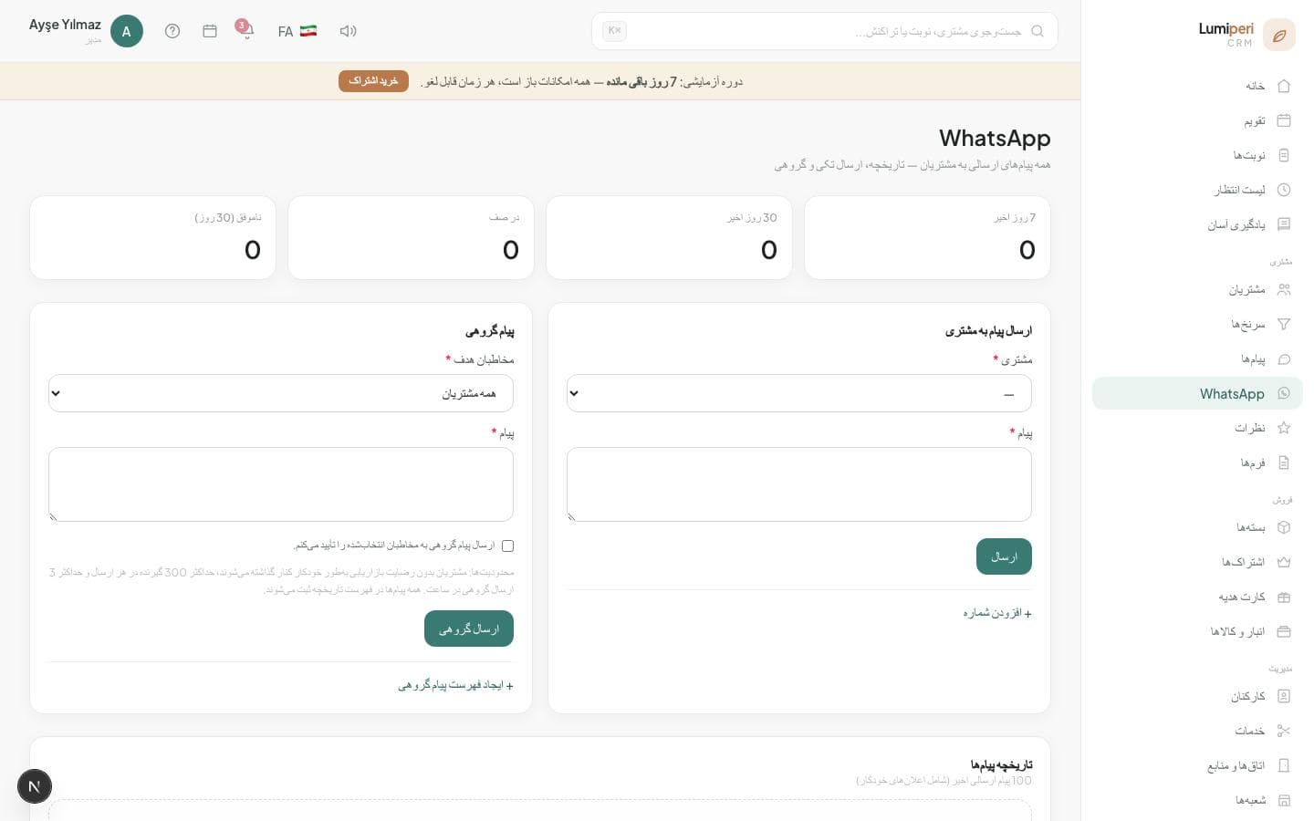This screenshot has height=821, width=1314.
Task: Click the gift icon beside کارت هدیه
Action: click(1284, 597)
